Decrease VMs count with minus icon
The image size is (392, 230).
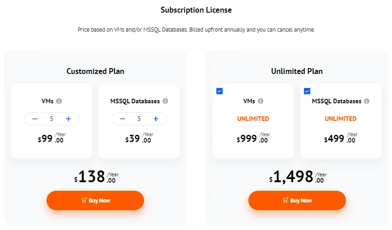tap(35, 119)
